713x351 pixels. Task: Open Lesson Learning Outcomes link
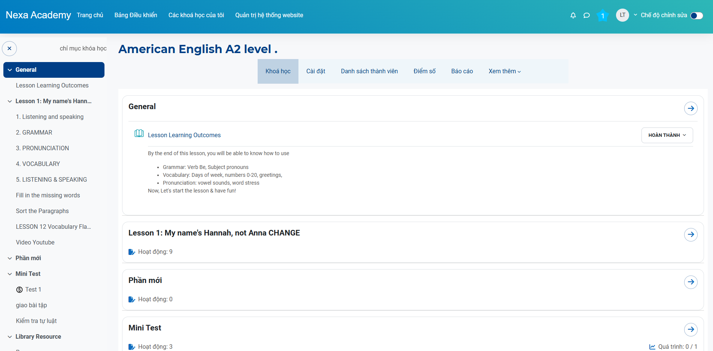[x=184, y=135]
